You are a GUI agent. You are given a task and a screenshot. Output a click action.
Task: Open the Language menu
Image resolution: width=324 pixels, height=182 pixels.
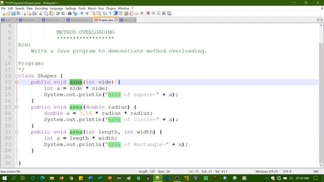(56, 9)
